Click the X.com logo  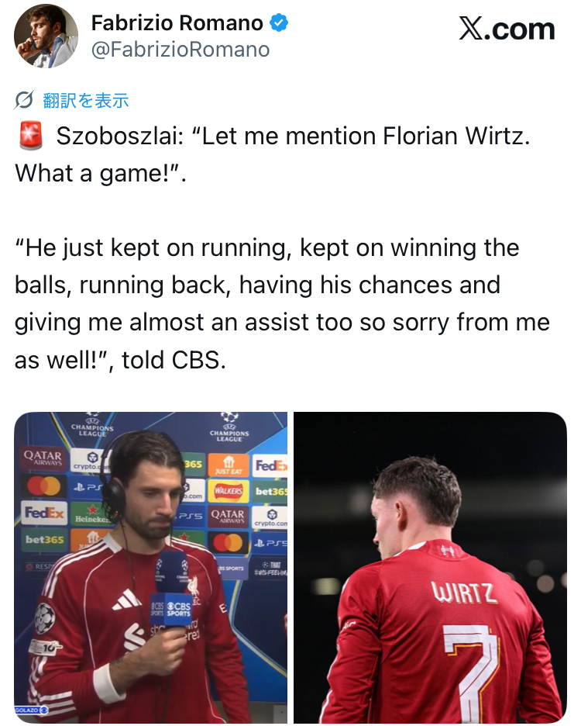click(x=507, y=29)
